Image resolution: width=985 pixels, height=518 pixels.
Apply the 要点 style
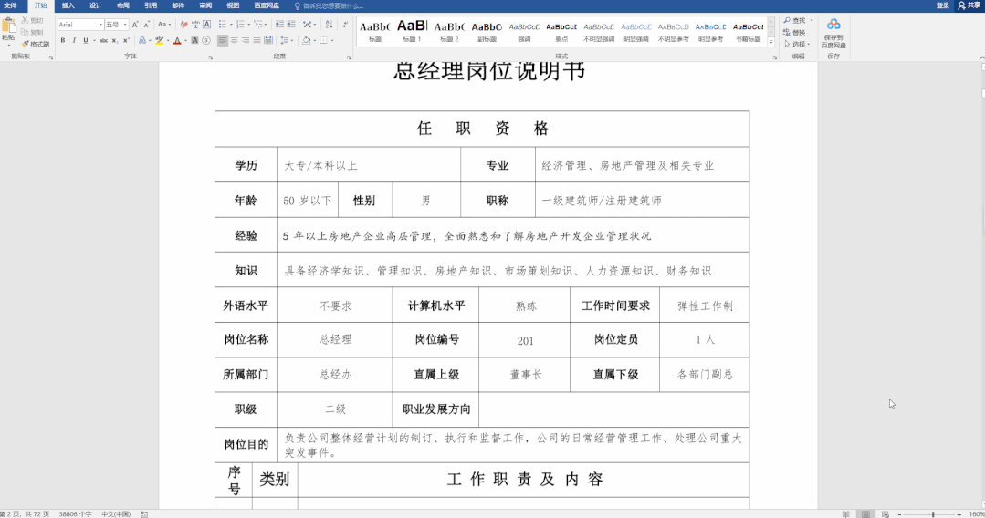(x=561, y=31)
